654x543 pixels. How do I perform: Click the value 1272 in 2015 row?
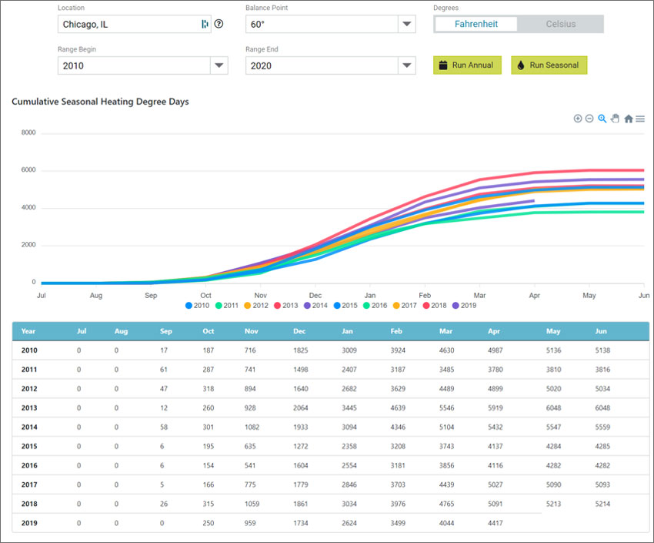pyautogui.click(x=300, y=447)
